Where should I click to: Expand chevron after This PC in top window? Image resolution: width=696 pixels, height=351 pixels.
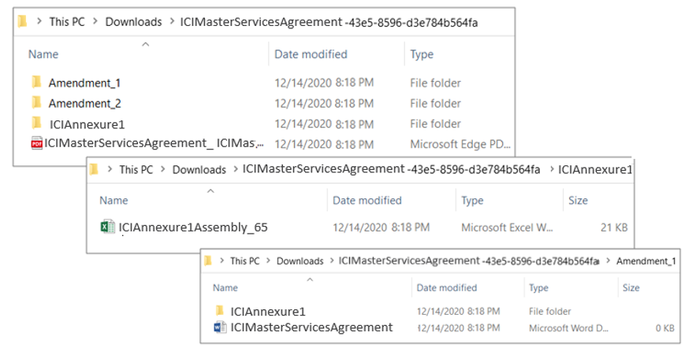pos(95,22)
